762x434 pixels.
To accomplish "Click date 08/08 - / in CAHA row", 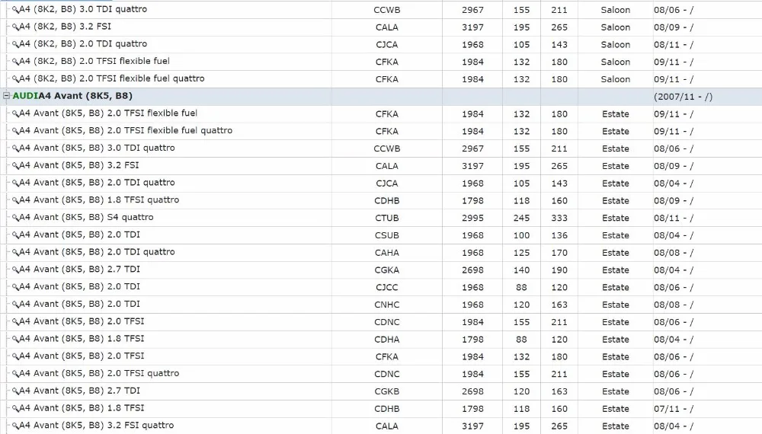I will click(674, 253).
